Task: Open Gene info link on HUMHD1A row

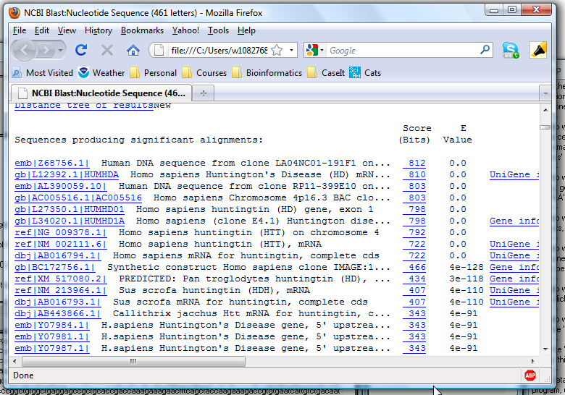Action: (514, 221)
